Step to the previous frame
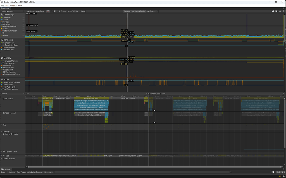This screenshot has height=178, width=286. (x=51, y=11)
